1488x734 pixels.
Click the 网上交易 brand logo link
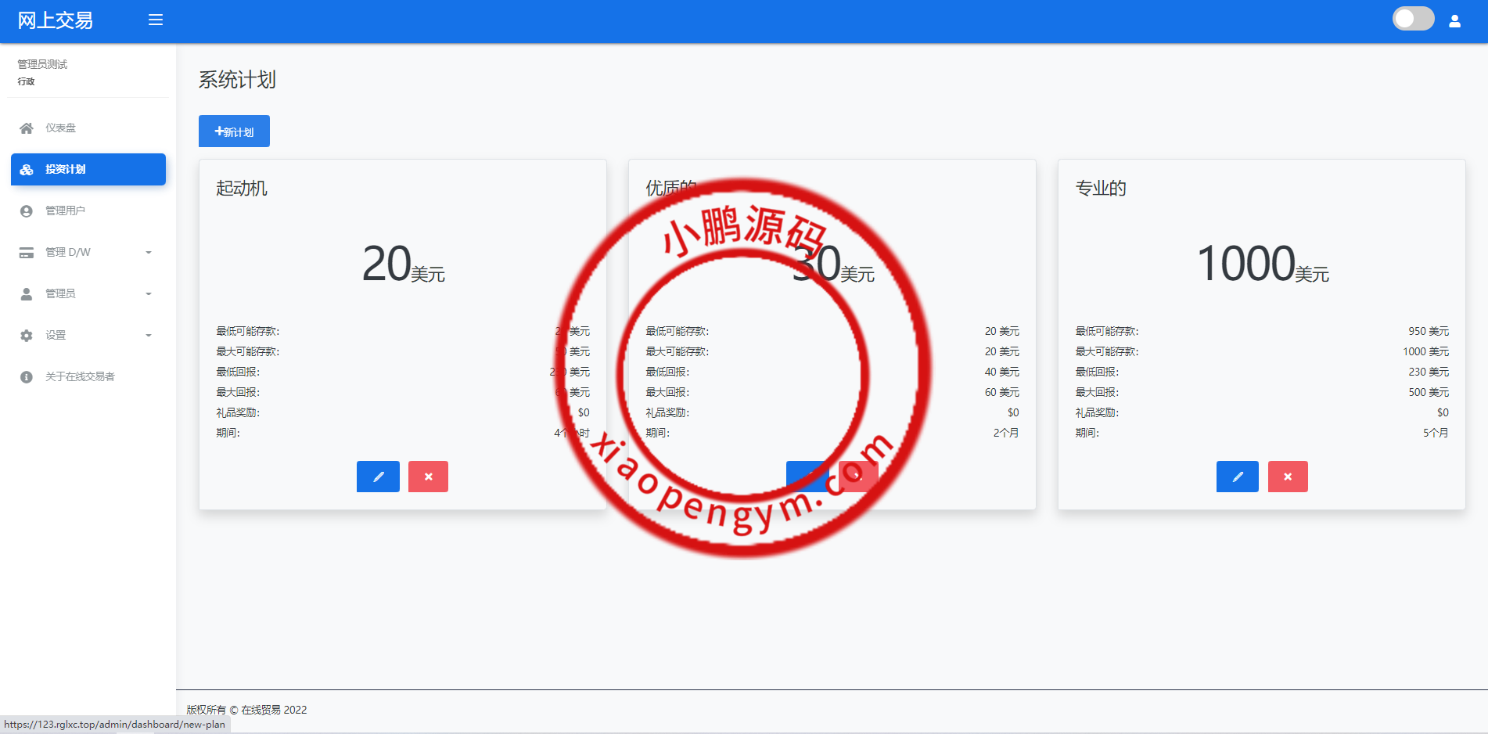click(55, 20)
